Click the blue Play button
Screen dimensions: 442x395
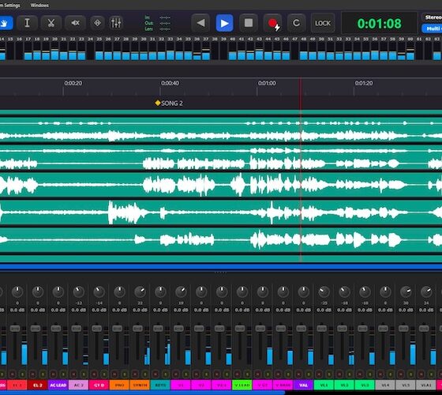(225, 23)
